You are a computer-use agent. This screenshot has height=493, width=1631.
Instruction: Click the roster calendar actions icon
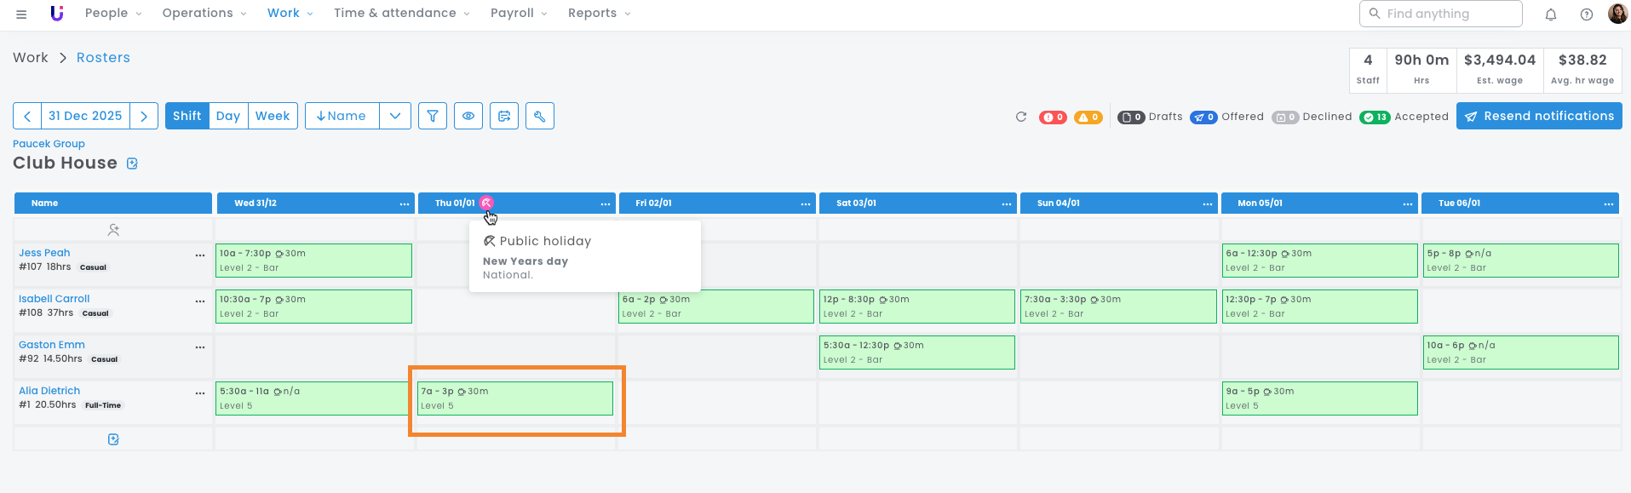coord(504,116)
